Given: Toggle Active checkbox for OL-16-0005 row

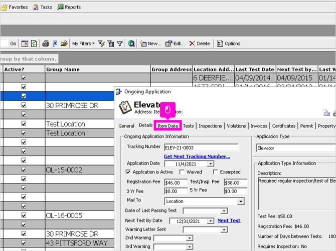Looking at the screenshot, I should pos(24,215).
